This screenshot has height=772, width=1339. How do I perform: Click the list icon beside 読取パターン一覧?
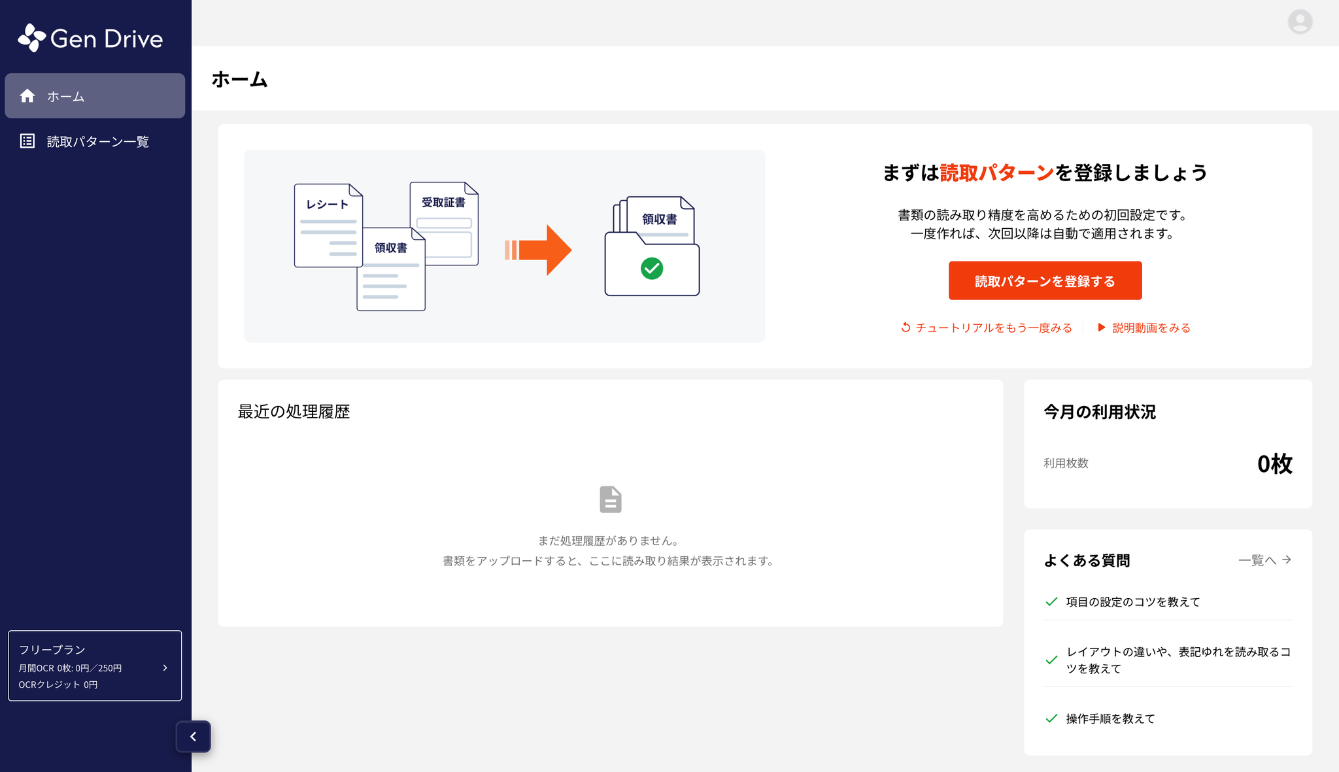click(27, 141)
